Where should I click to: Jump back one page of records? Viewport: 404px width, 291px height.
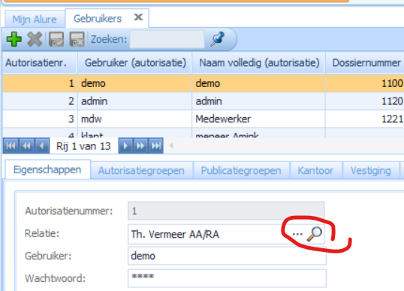(26, 146)
